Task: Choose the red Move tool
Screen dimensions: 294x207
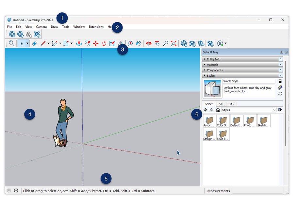Action: [96, 43]
